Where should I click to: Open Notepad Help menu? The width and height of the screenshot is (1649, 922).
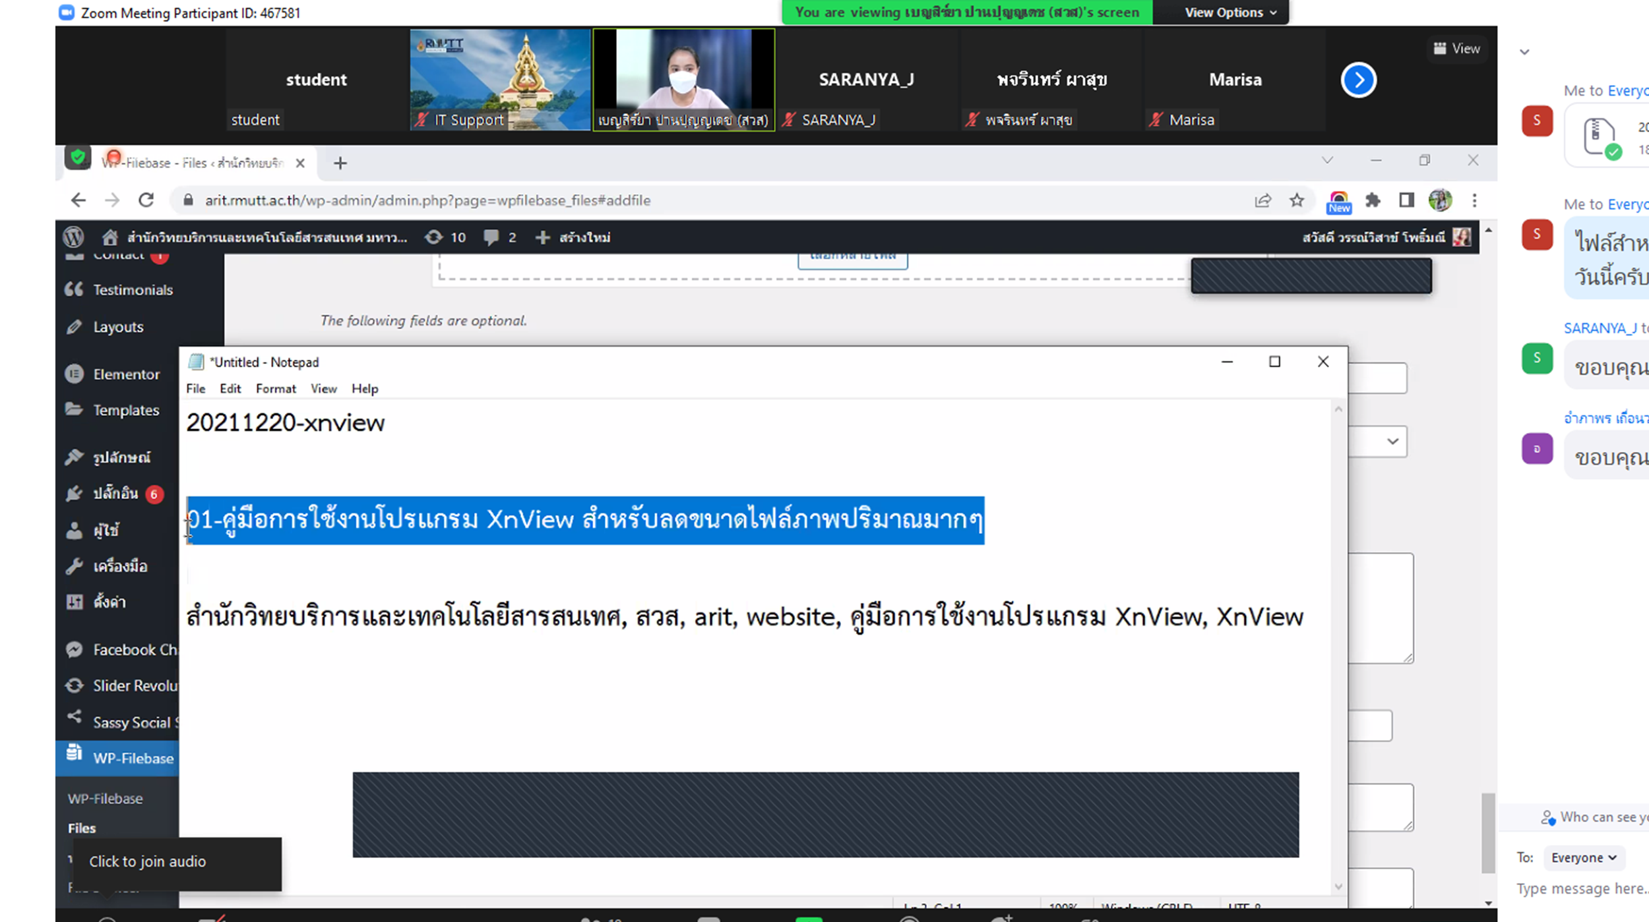[365, 389]
